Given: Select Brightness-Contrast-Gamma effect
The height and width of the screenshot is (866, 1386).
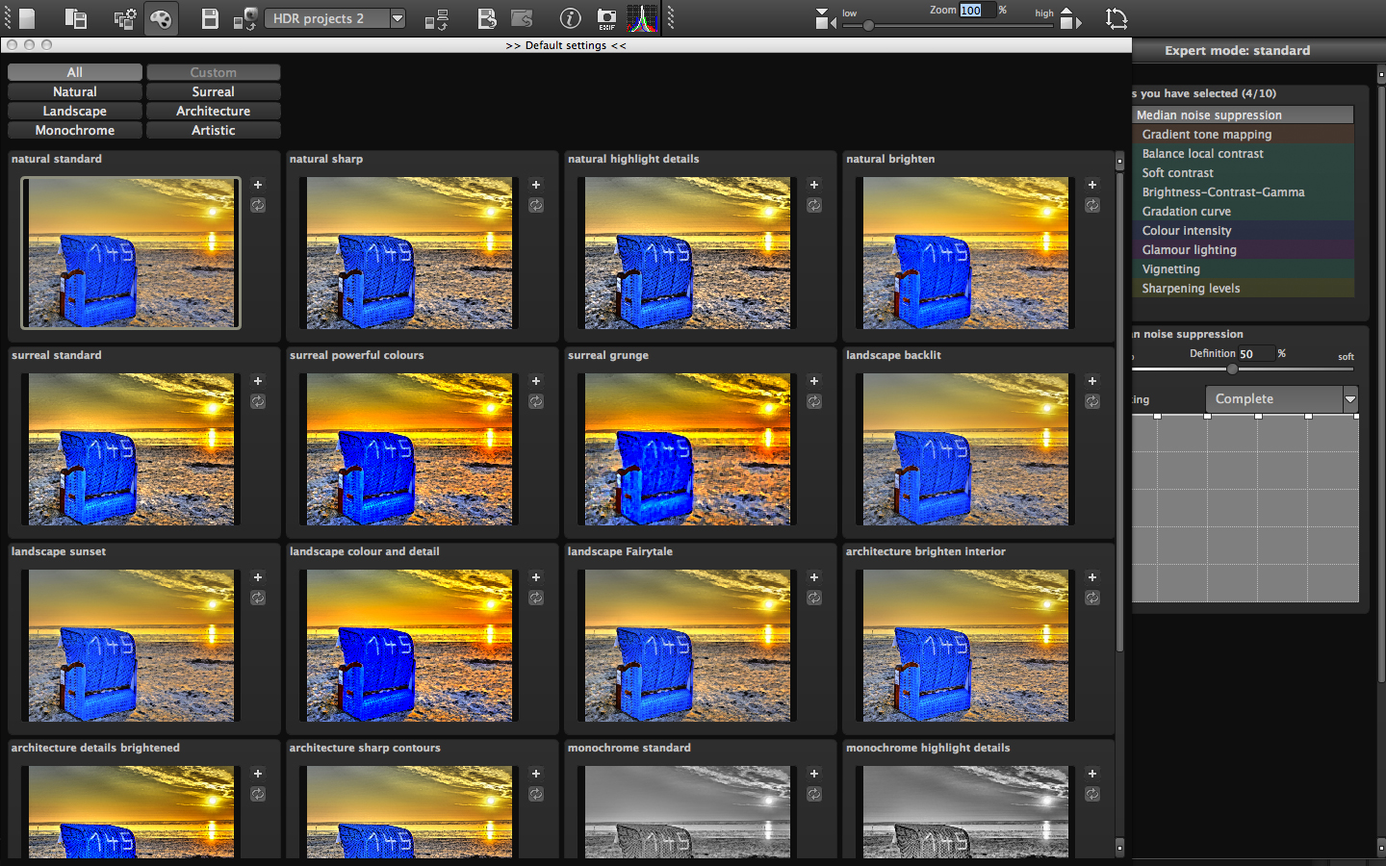Looking at the screenshot, I should 1243,191.
